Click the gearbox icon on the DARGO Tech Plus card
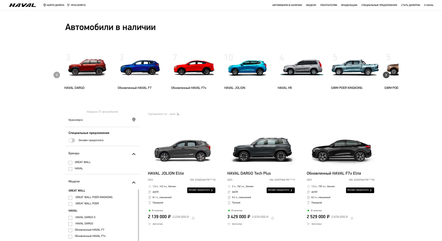This screenshot has height=241, width=442. point(229,192)
